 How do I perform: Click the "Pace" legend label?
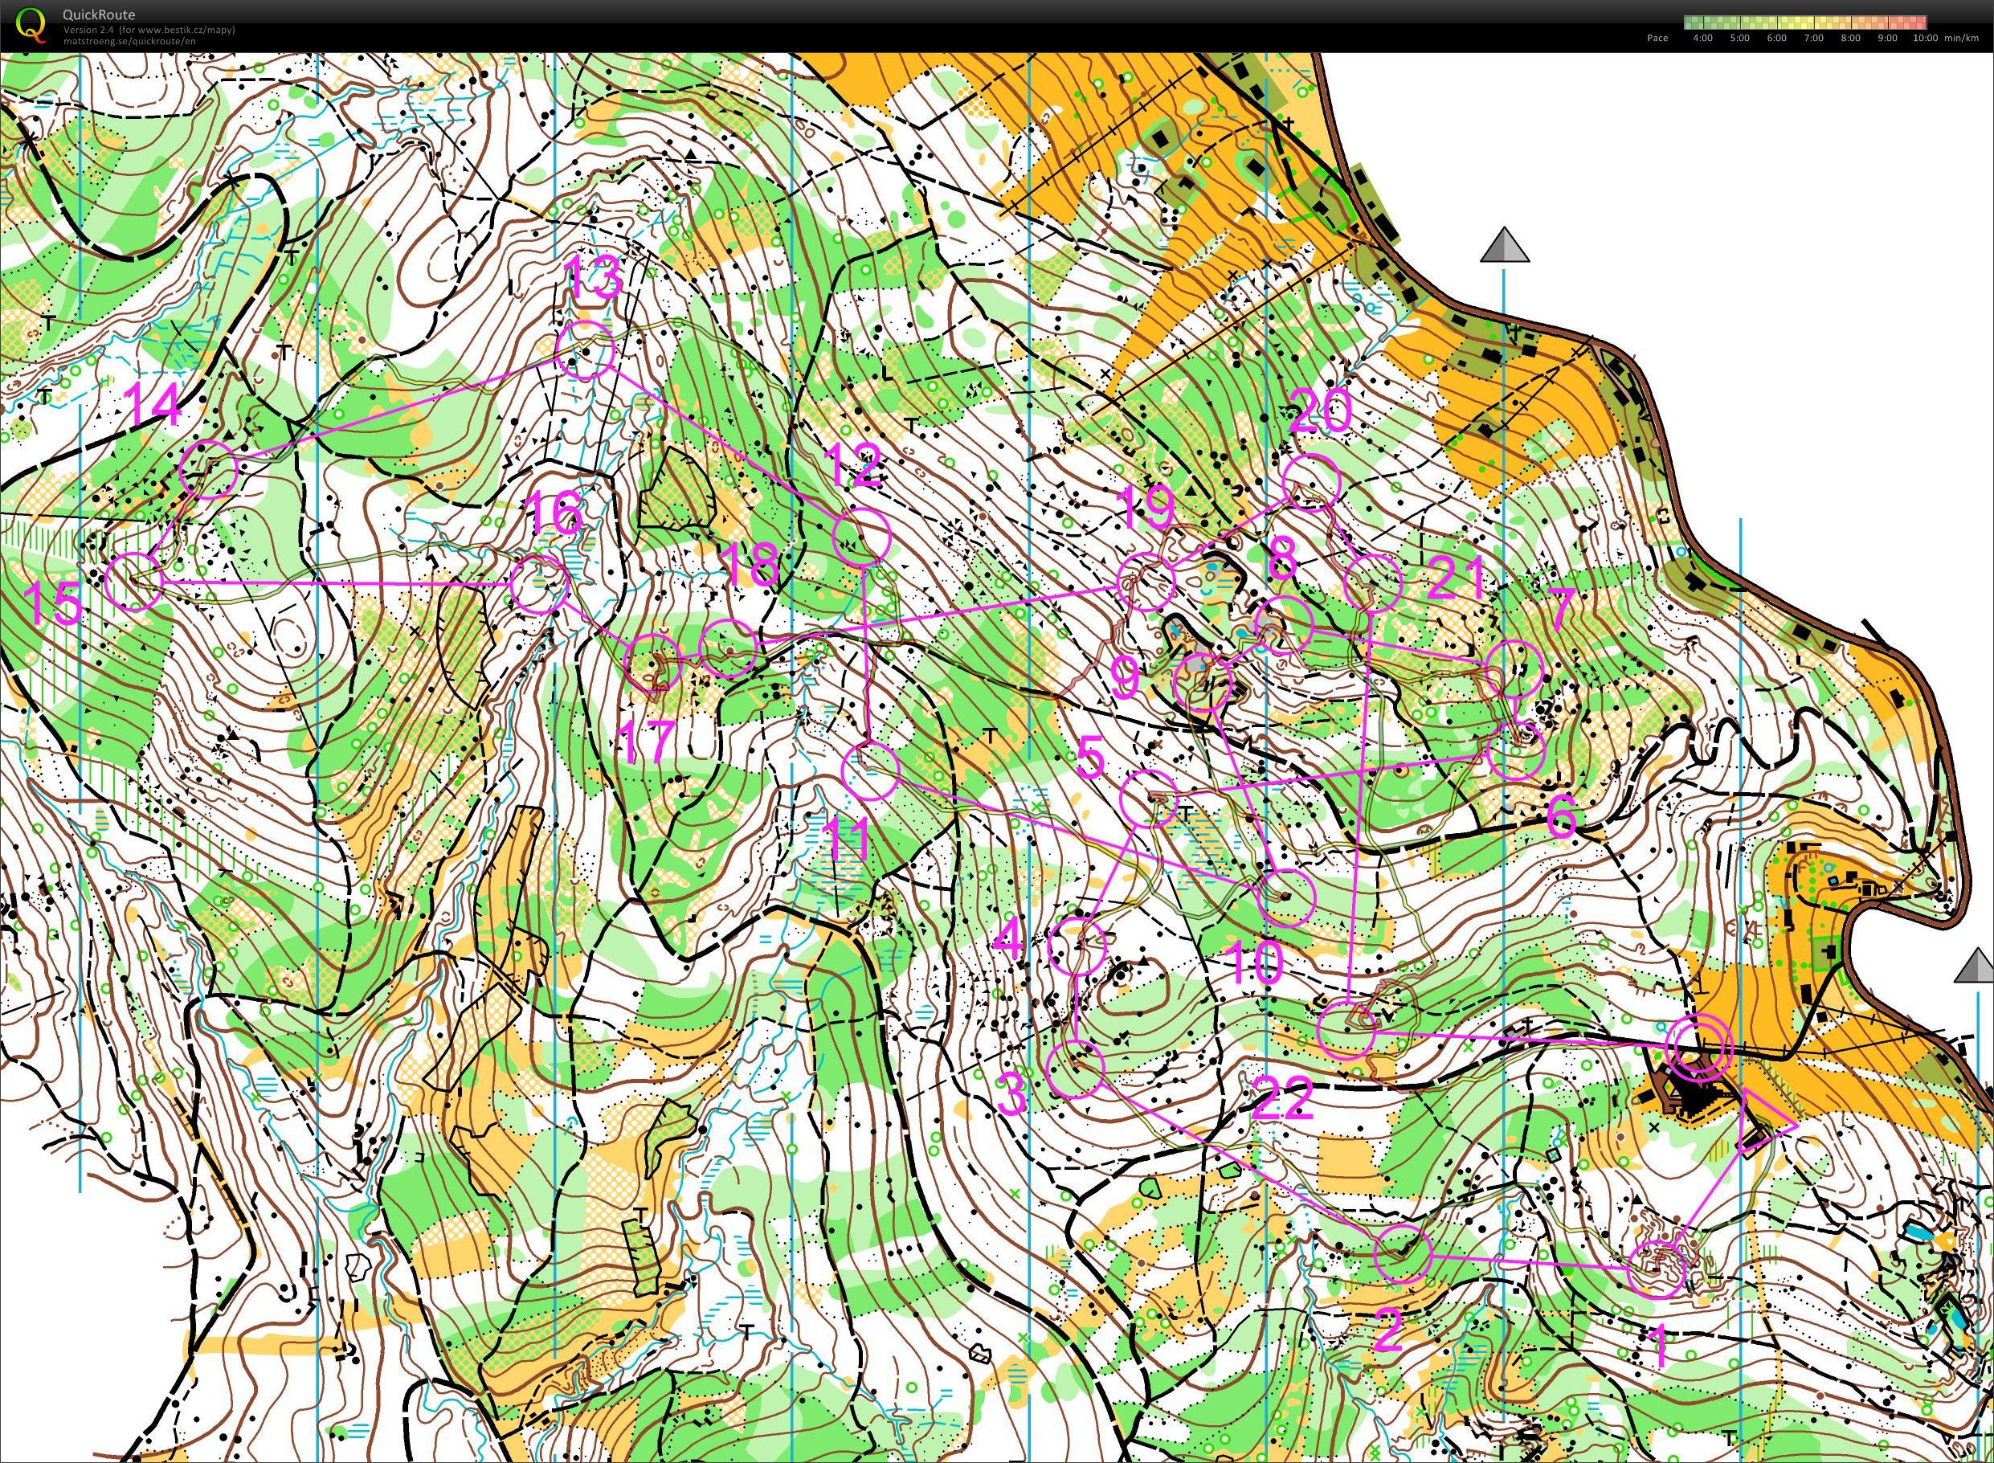pyautogui.click(x=1657, y=38)
